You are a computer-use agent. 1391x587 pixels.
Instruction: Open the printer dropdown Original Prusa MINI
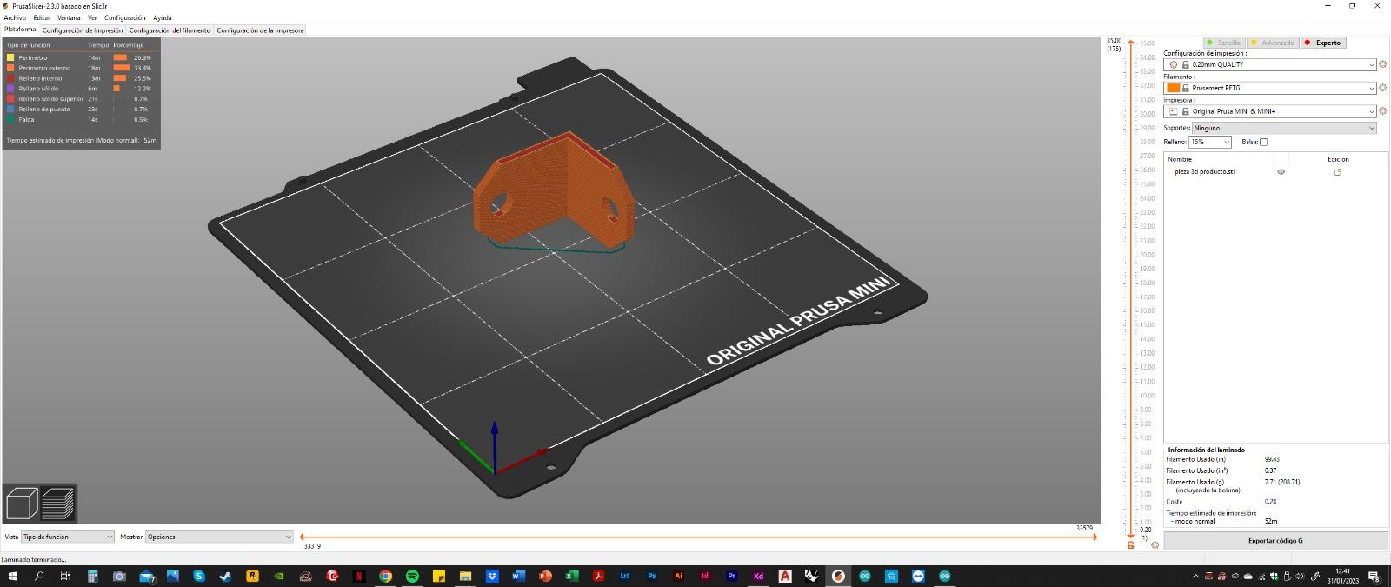[x=1271, y=111]
